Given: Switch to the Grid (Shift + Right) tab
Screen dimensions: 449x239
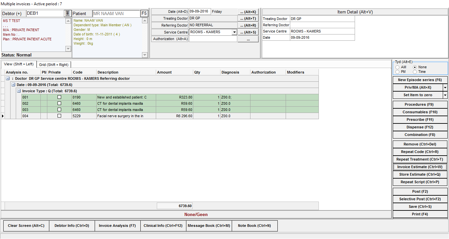Looking at the screenshot, I should (x=54, y=65).
